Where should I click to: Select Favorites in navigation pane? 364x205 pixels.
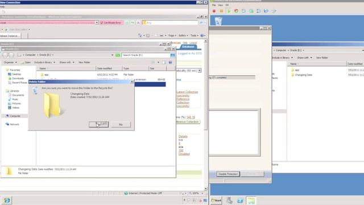tap(15, 70)
